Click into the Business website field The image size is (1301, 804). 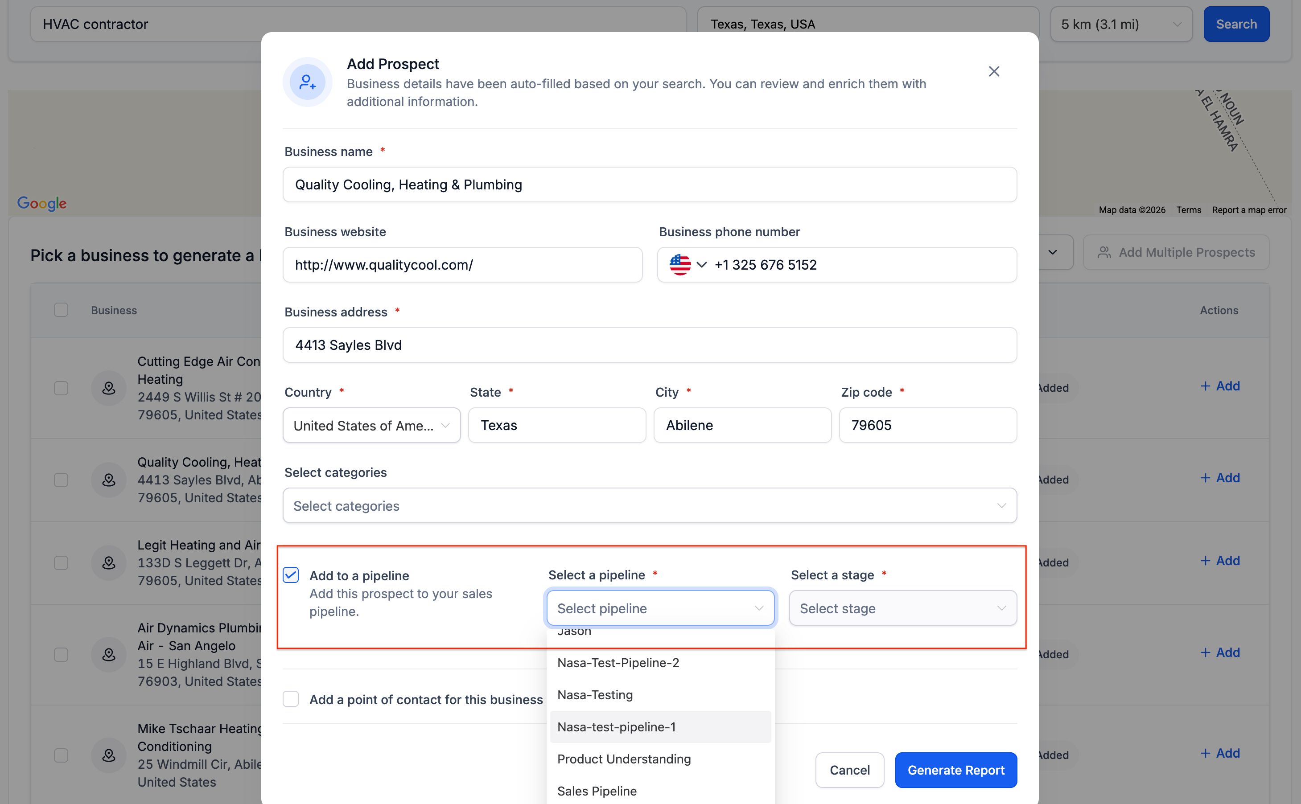[462, 265]
